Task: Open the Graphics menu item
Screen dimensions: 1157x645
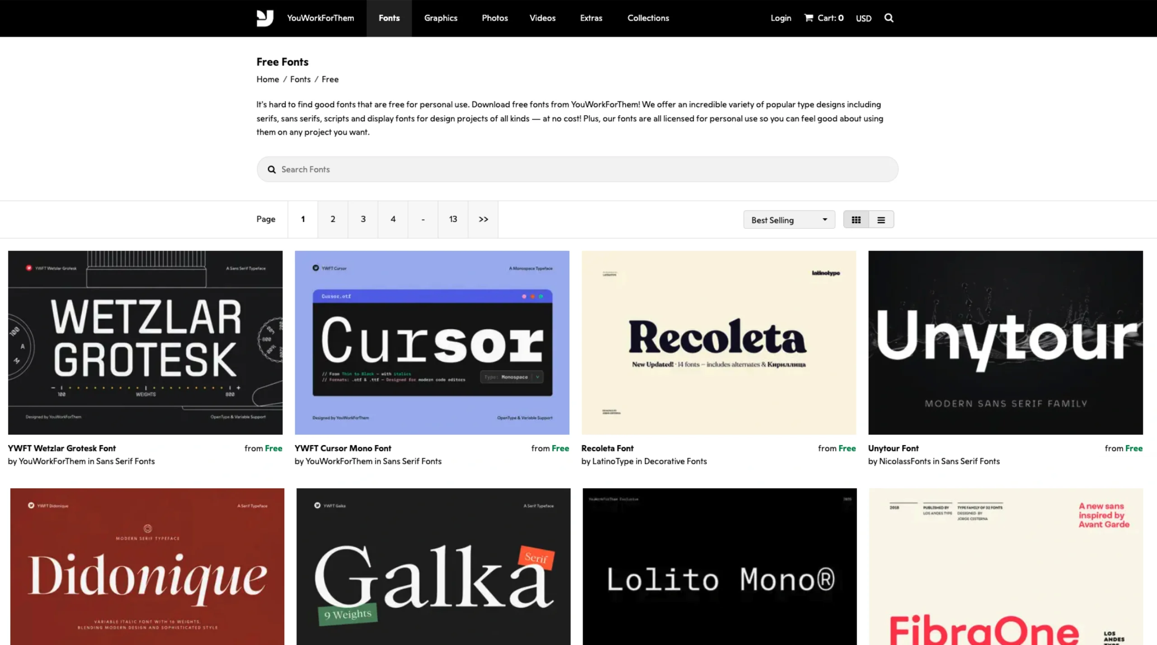Action: tap(441, 18)
